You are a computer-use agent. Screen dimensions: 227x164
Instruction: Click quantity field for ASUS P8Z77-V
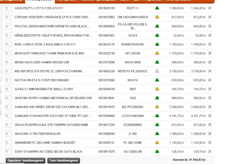point(8,8)
